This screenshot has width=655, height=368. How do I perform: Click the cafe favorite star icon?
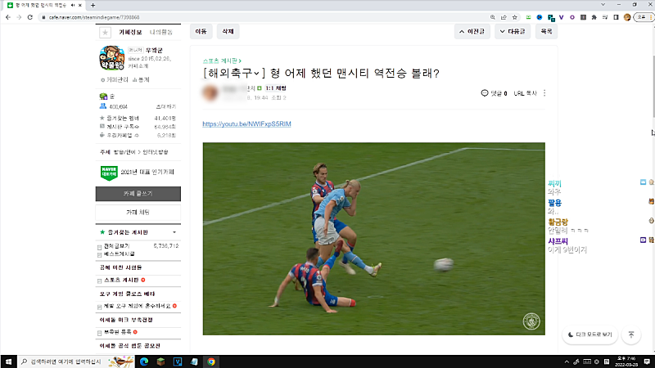click(x=105, y=32)
